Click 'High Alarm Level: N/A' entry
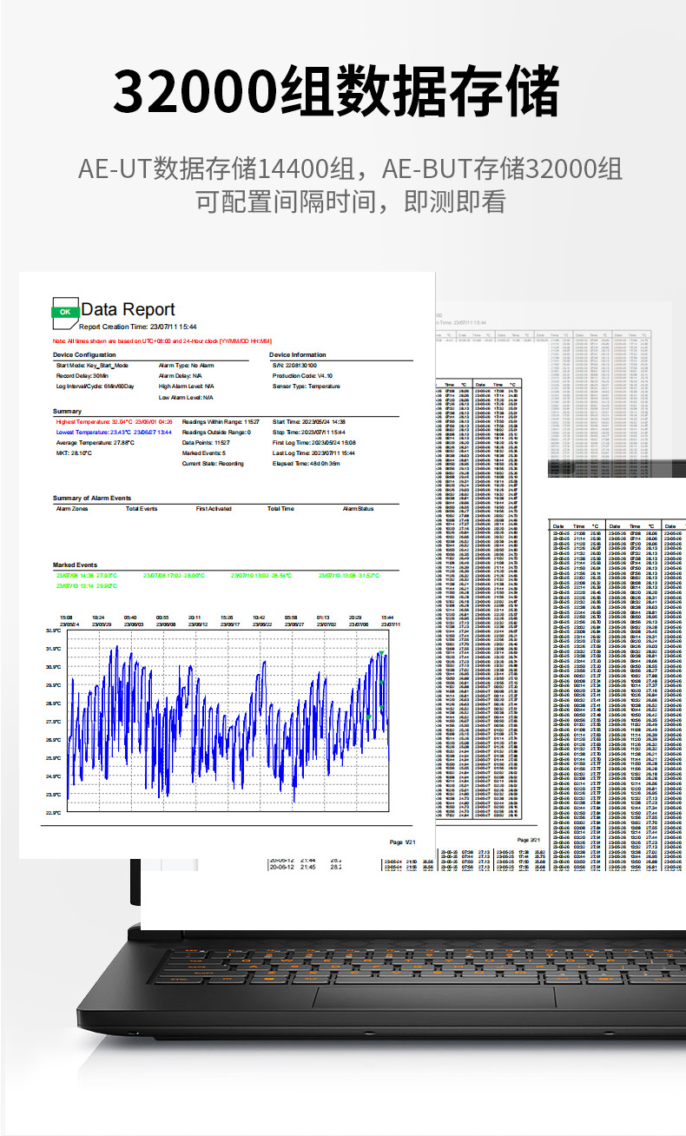This screenshot has height=1136, width=686. pyautogui.click(x=186, y=386)
